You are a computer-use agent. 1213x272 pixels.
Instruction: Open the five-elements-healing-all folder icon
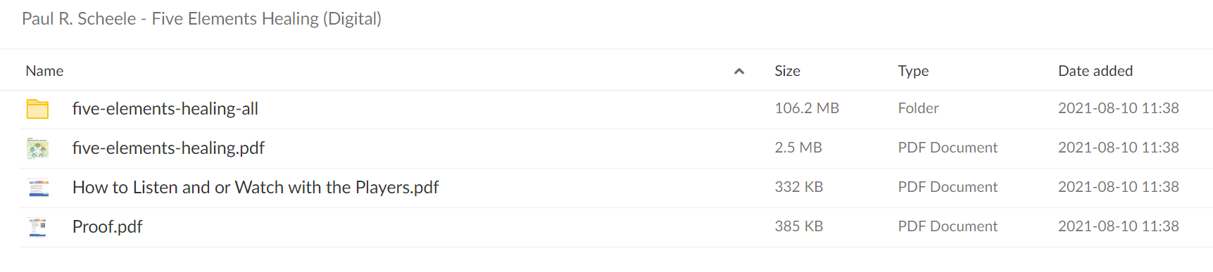37,109
